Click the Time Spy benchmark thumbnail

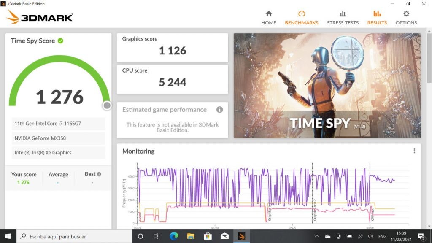(327, 86)
